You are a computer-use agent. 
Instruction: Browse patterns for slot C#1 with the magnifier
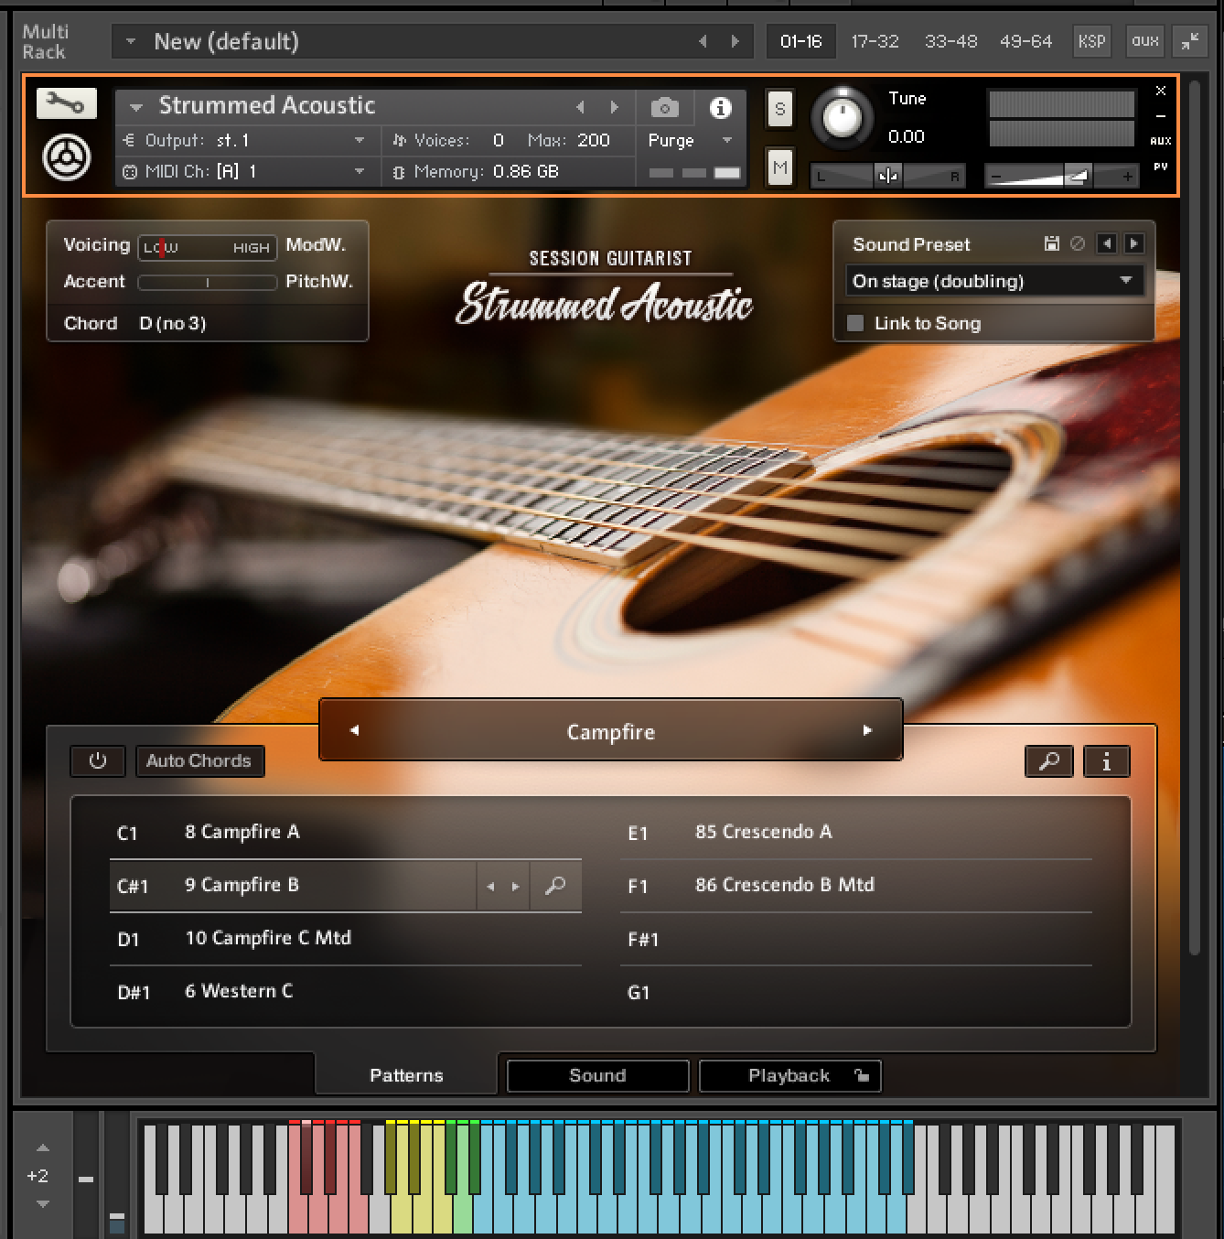[x=555, y=886]
